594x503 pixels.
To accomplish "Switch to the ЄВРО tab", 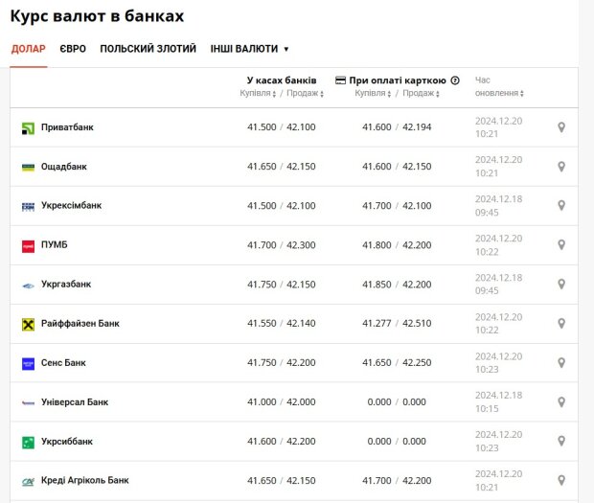I will pos(73,49).
